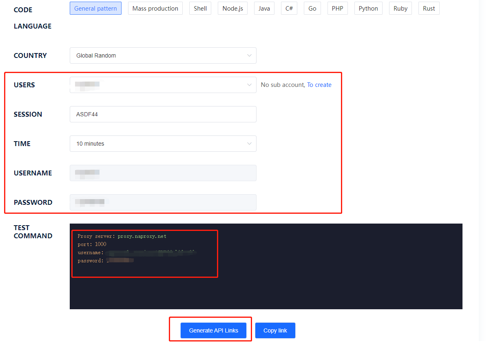Viewport: 489px width, 348px height.
Task: Click the Password field
Action: [x=163, y=202]
